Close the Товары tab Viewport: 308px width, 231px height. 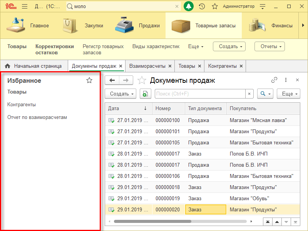(199, 66)
